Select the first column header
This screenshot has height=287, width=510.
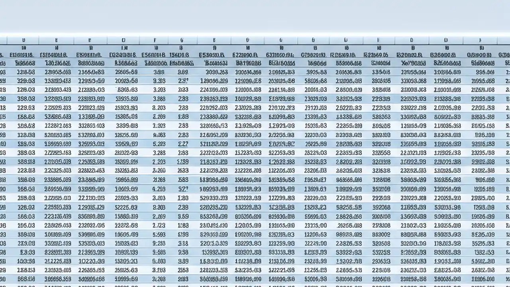tap(24, 40)
